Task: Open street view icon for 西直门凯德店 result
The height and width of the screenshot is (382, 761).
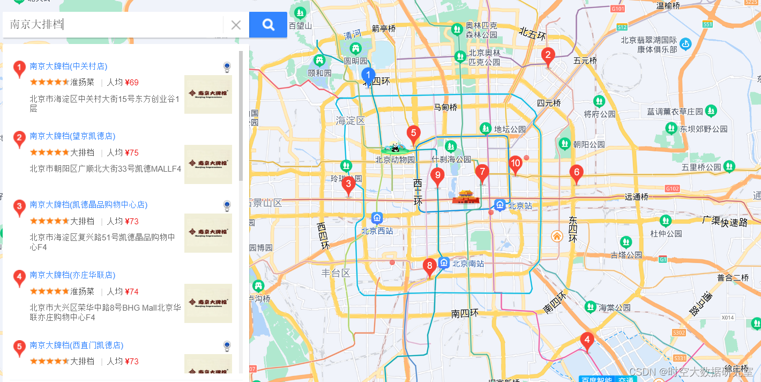Action: (227, 346)
